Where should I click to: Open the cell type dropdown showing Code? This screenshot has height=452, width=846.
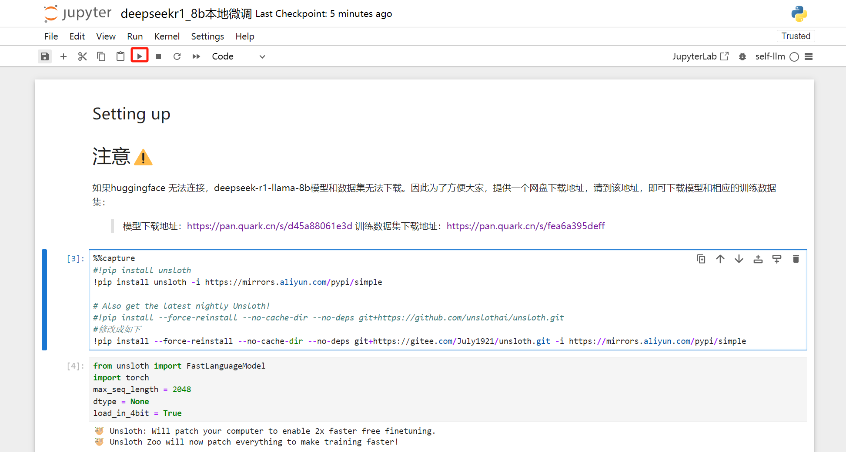238,56
